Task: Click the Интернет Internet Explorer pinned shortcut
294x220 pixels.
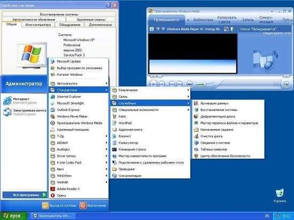Action: 25,100
